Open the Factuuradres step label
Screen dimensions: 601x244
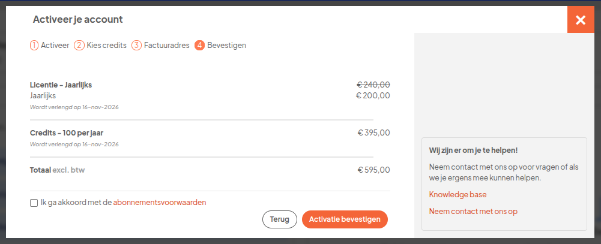tap(166, 45)
